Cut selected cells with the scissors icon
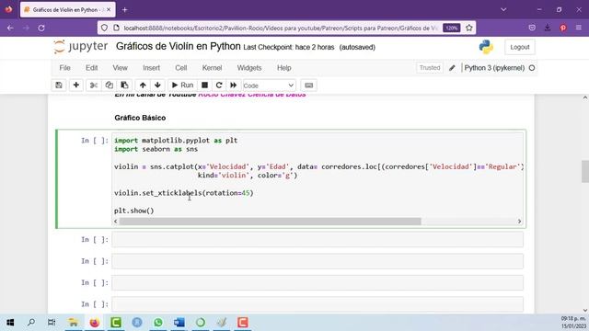The width and height of the screenshot is (589, 331). coord(94,86)
